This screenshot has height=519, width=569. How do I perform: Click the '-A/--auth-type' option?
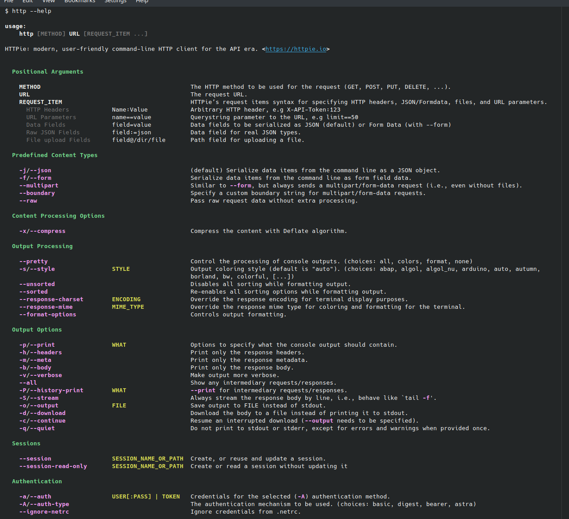click(44, 504)
